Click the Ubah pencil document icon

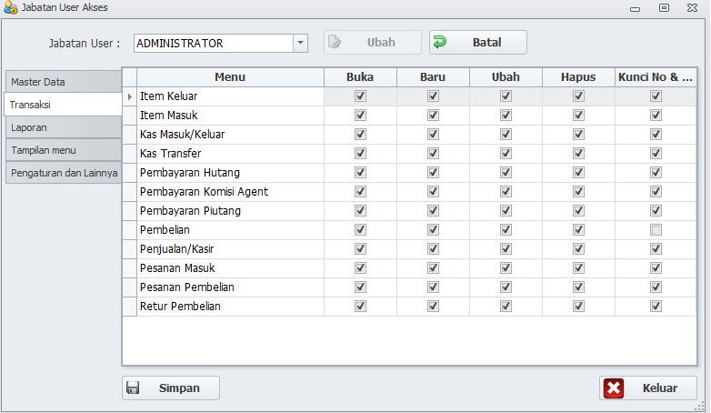coord(335,42)
